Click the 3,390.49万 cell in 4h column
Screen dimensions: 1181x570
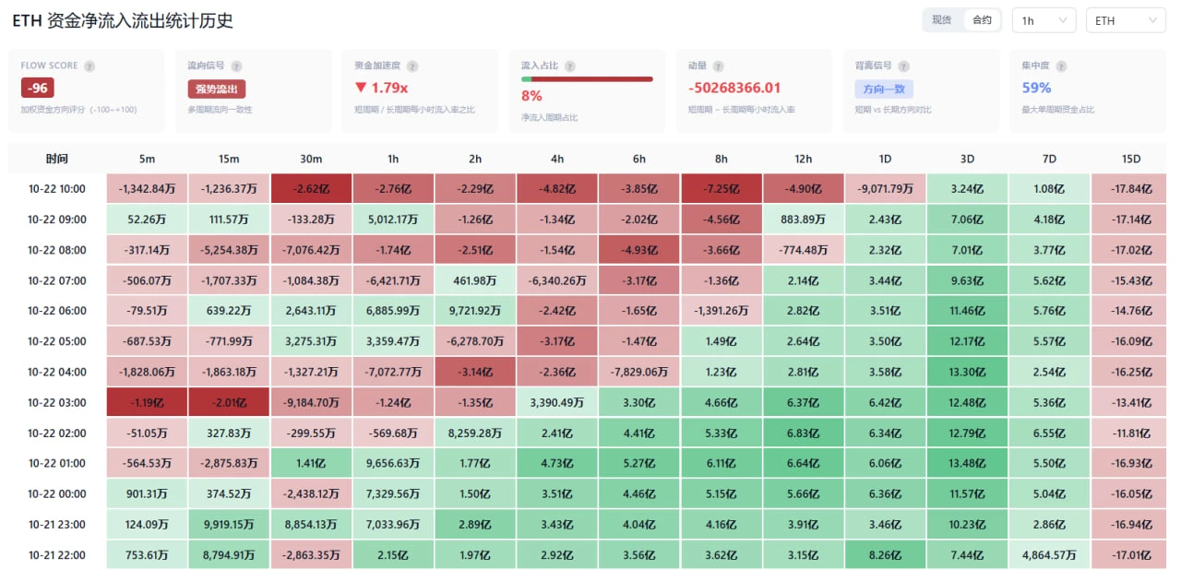pyautogui.click(x=557, y=403)
